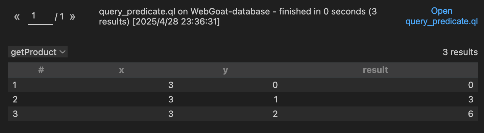Viewport: 484px width, 133px height.
Task: Open the getProduct result set dropdown
Action: (38, 52)
